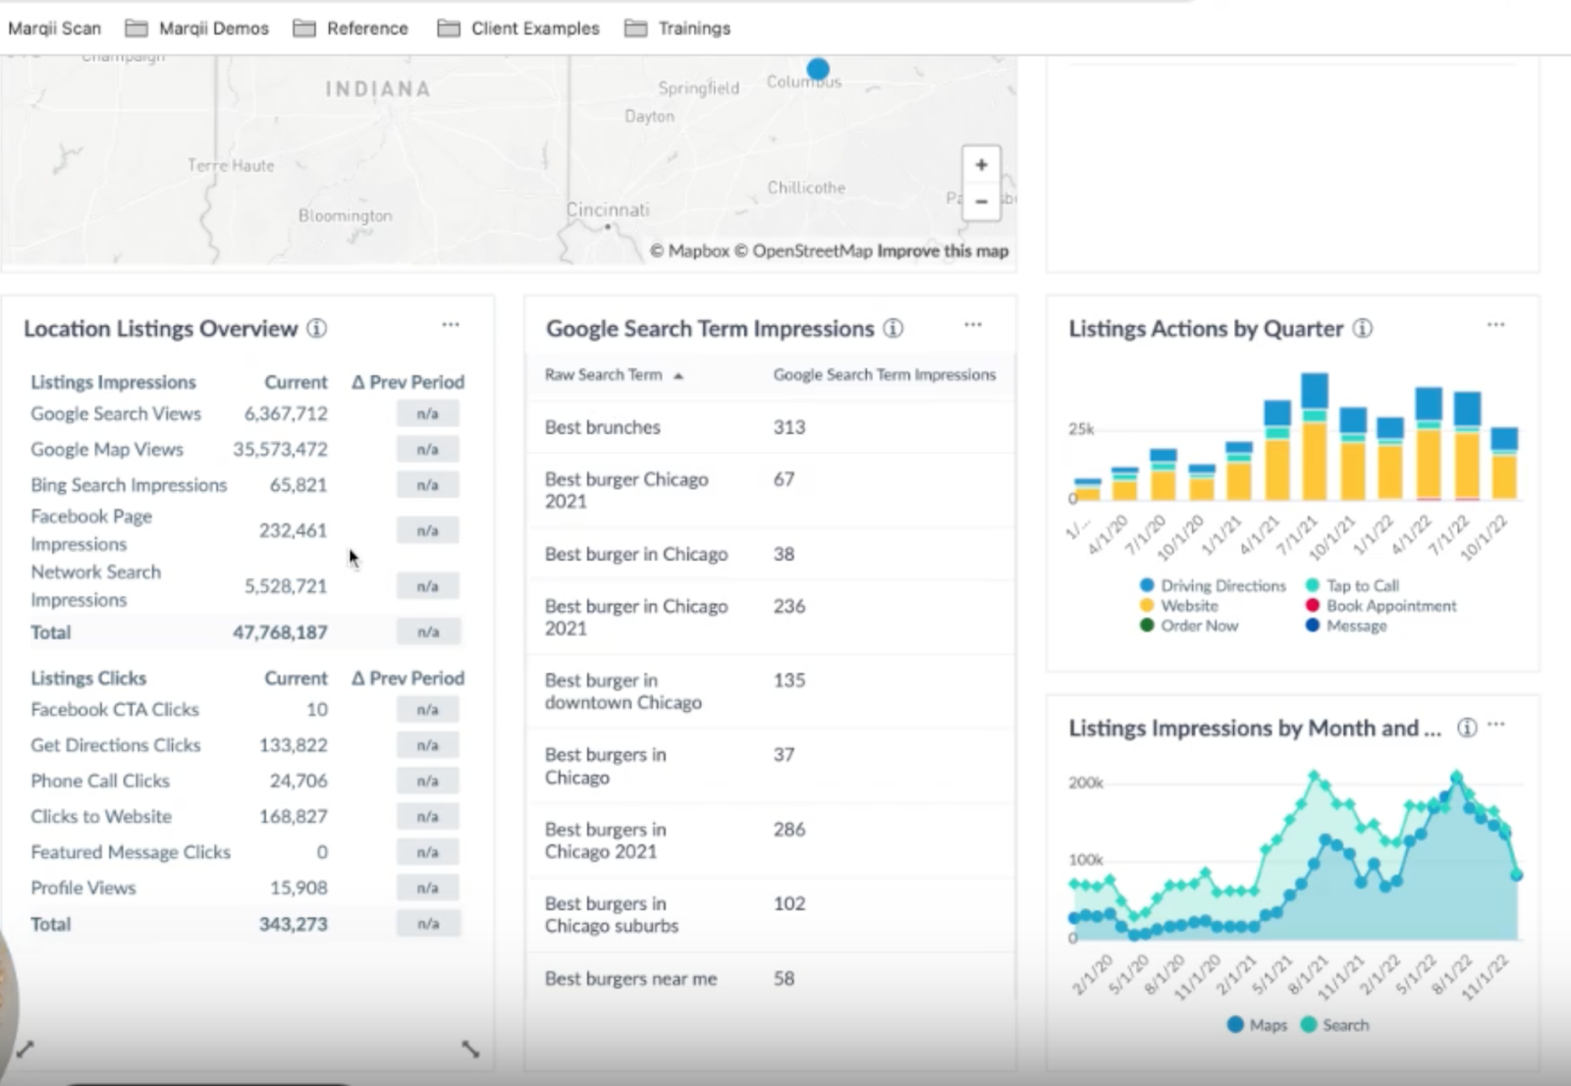Zoom out on the map
Screen dimensions: 1571x1086
click(981, 201)
